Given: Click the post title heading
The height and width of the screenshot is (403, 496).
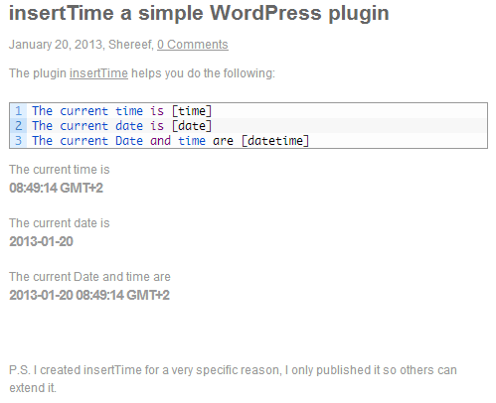Looking at the screenshot, I should coord(199,13).
